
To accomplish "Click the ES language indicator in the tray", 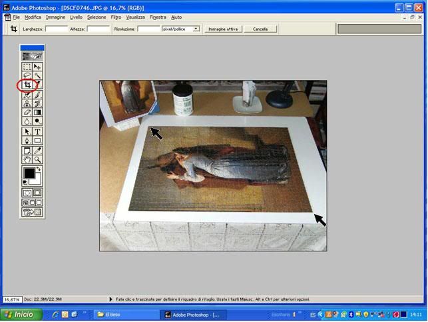I will click(x=313, y=315).
